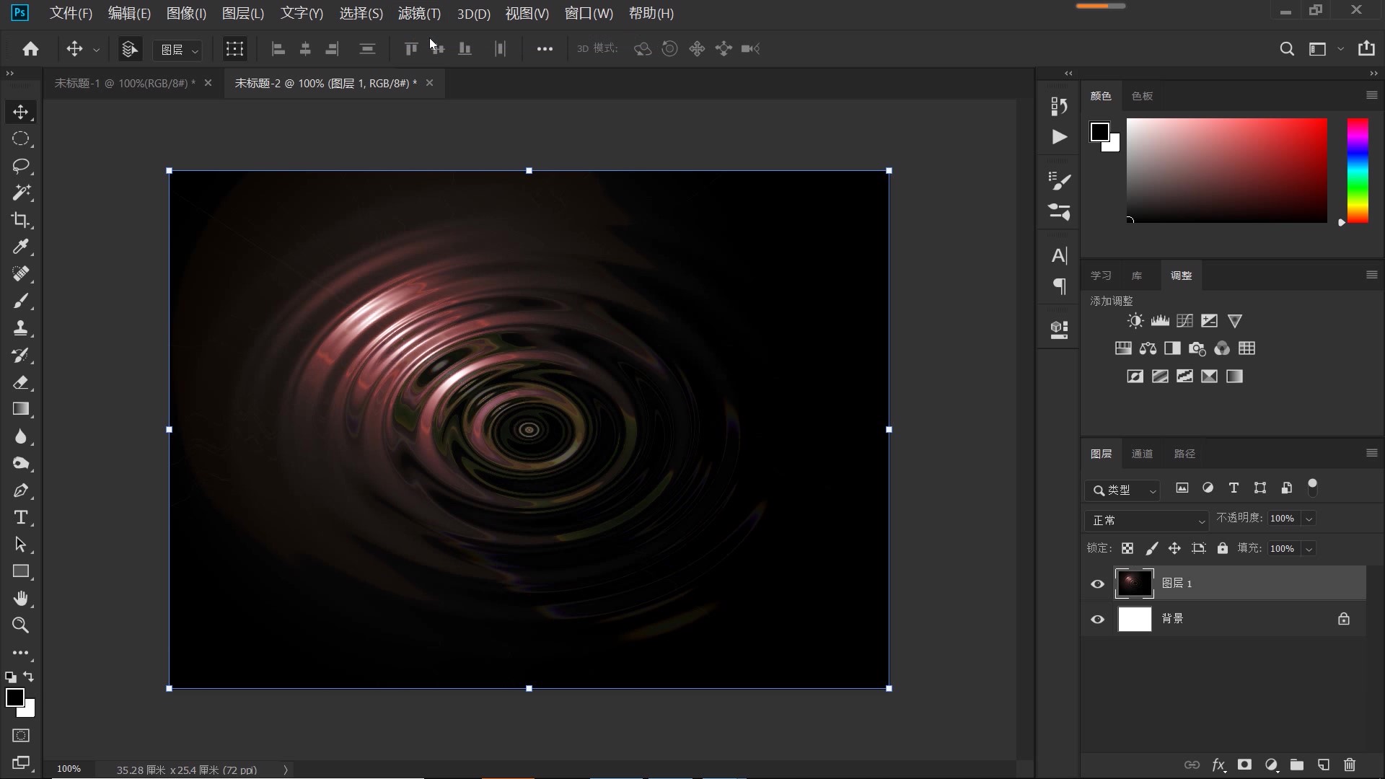Choose the Horizontal Type tool
Screen dimensions: 1385x779
coord(20,517)
